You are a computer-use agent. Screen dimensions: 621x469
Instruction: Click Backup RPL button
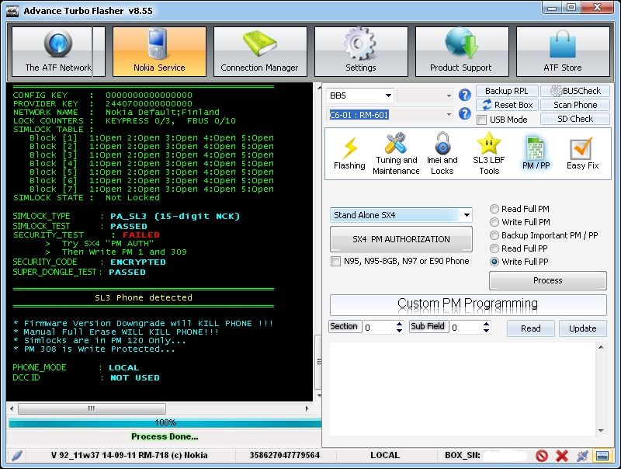tap(507, 91)
